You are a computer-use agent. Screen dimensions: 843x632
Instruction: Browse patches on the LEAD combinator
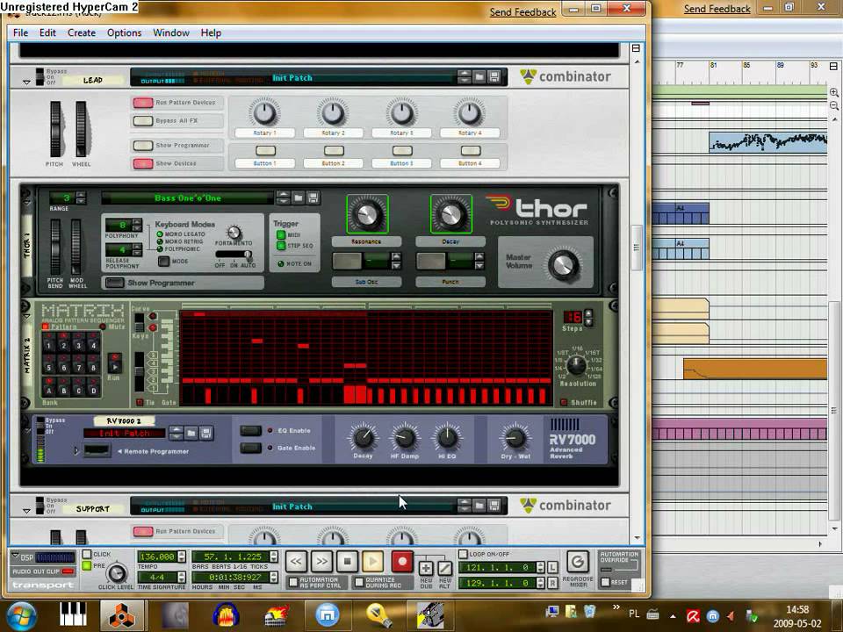pyautogui.click(x=479, y=77)
